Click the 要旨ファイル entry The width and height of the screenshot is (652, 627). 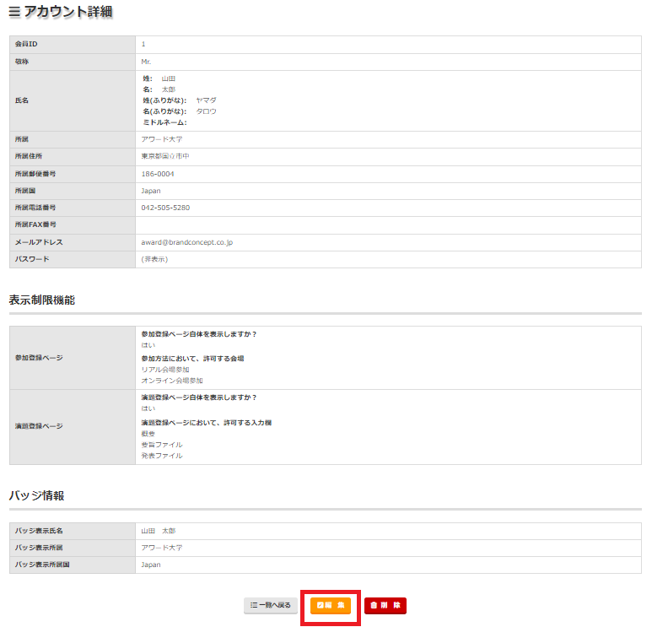coord(161,445)
